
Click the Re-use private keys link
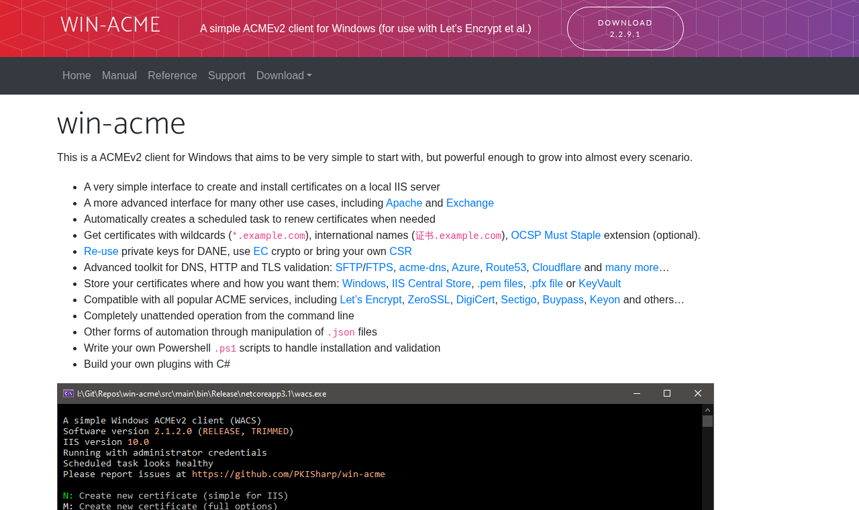[101, 252]
